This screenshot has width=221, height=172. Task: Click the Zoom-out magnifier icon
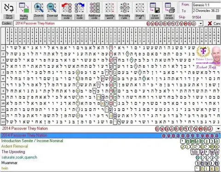tap(52, 8)
